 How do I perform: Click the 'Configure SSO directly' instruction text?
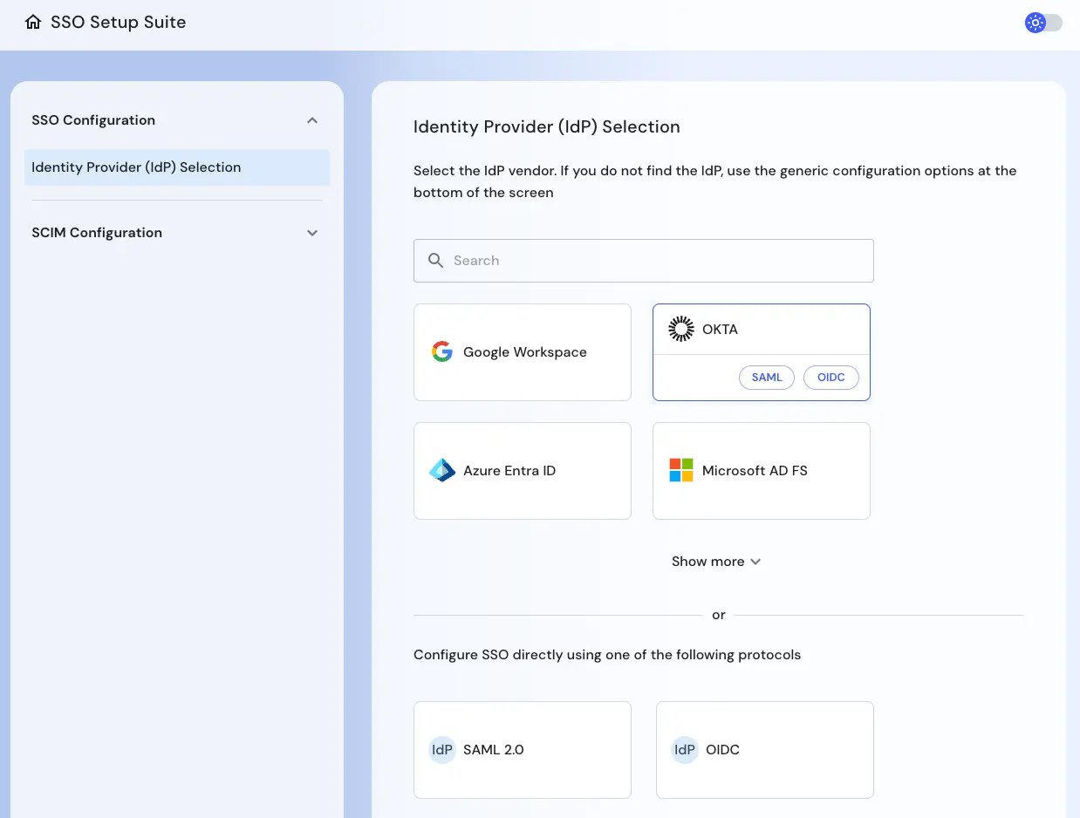[x=607, y=655]
